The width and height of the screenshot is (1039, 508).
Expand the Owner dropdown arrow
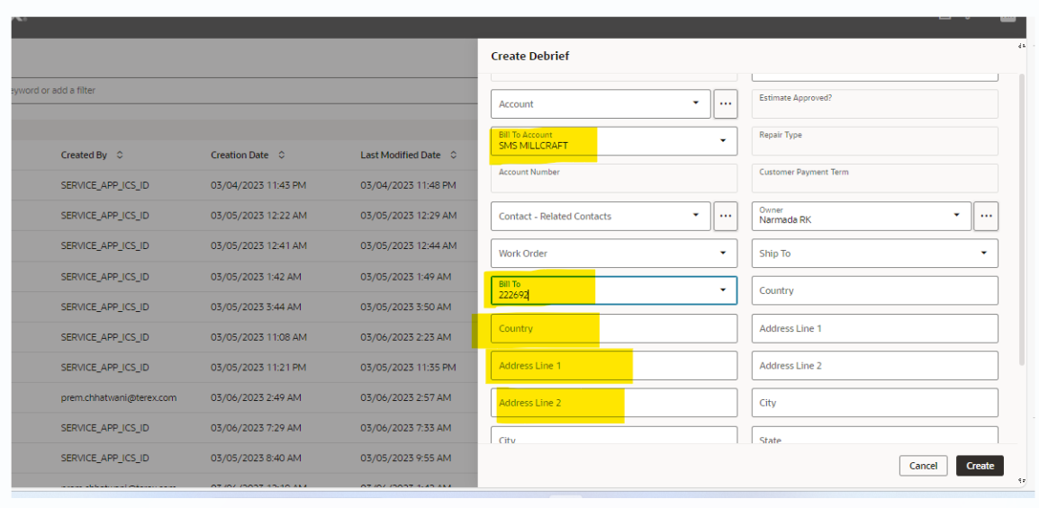(956, 216)
